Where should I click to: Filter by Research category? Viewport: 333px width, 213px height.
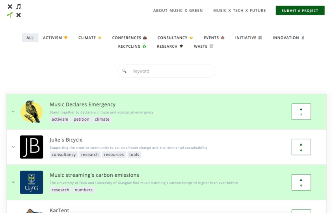tap(170, 46)
